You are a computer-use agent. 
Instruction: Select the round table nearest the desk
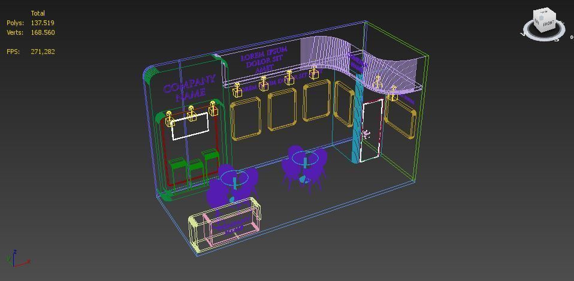(234, 177)
